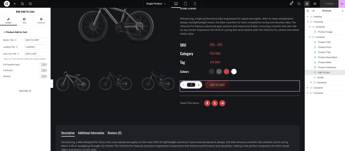Open the Advanced tab
The height and width of the screenshot is (151, 345).
pyautogui.click(x=41, y=21)
